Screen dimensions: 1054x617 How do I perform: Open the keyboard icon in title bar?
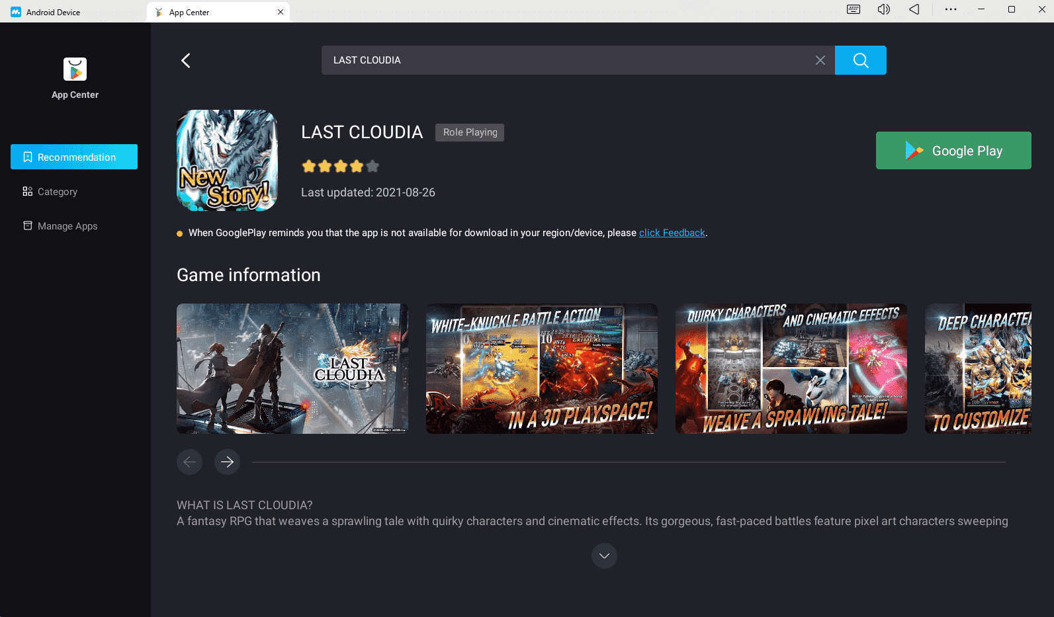854,9
